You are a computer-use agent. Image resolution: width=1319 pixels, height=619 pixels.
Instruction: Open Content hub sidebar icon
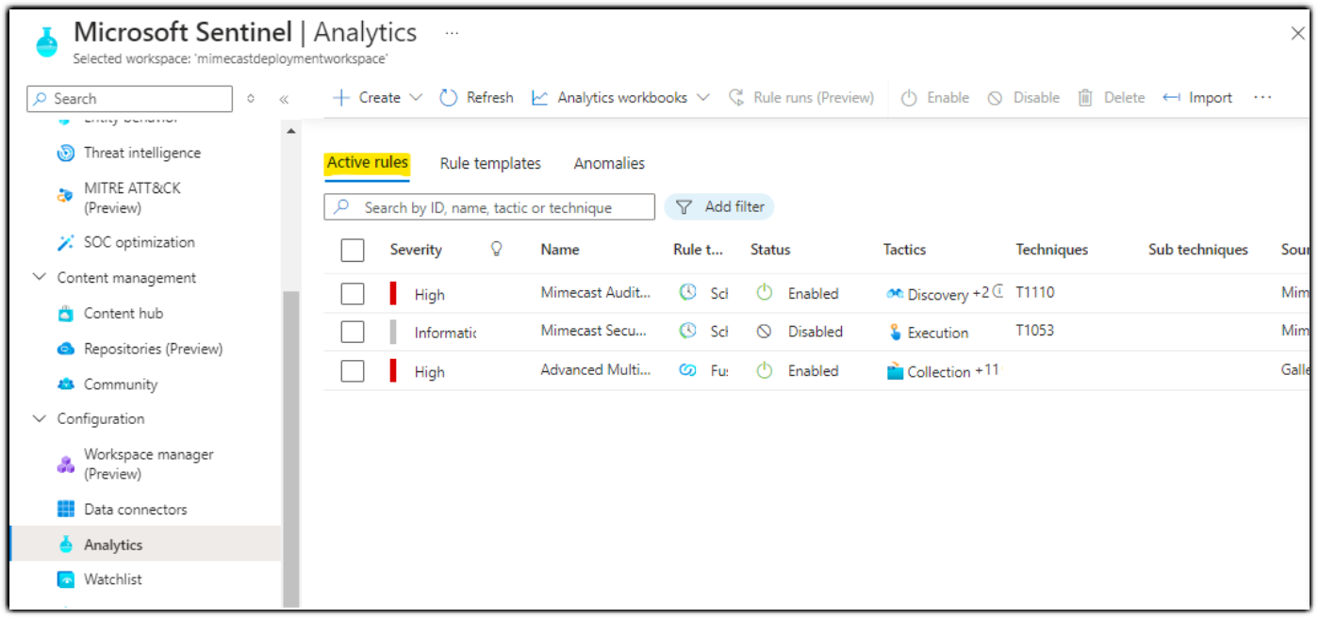pos(66,314)
